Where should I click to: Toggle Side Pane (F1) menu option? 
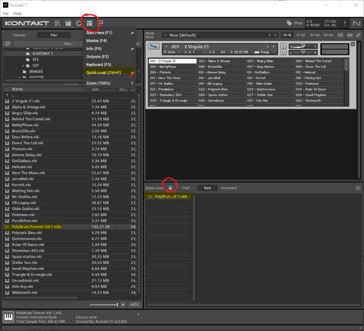pos(99,33)
